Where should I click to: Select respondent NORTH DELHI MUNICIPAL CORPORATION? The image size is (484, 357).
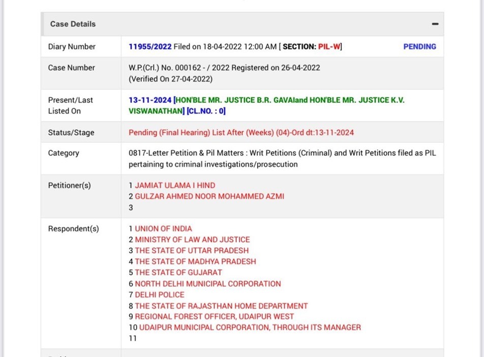[x=208, y=284]
